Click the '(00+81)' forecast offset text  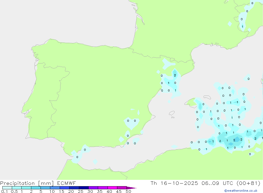click(249, 183)
